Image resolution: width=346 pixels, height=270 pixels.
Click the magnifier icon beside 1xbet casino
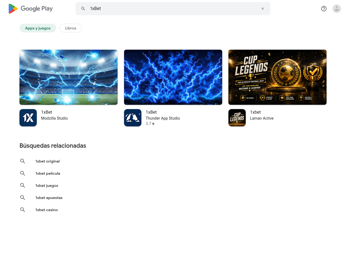(x=23, y=210)
